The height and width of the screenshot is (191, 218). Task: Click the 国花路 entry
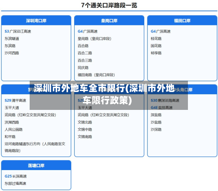coord(156,46)
